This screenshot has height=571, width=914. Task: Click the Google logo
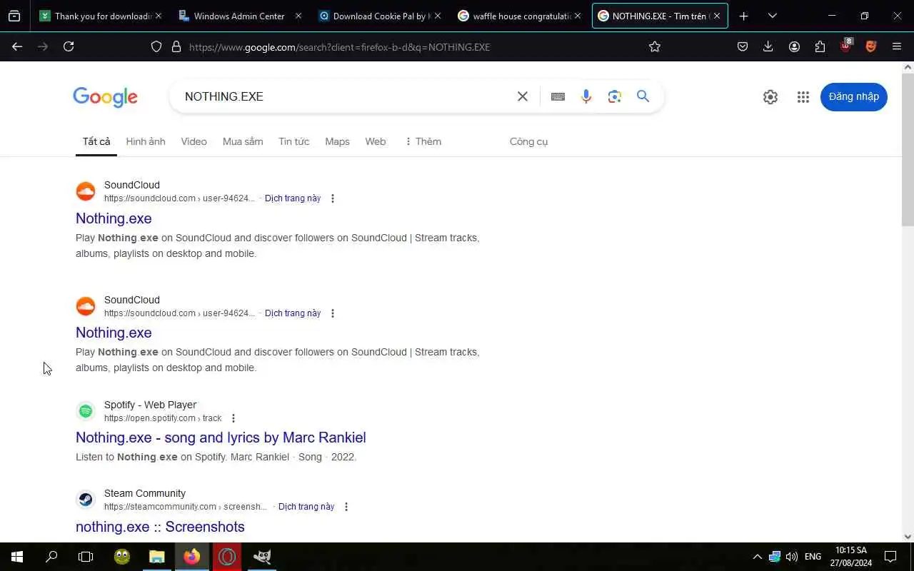coord(105,97)
